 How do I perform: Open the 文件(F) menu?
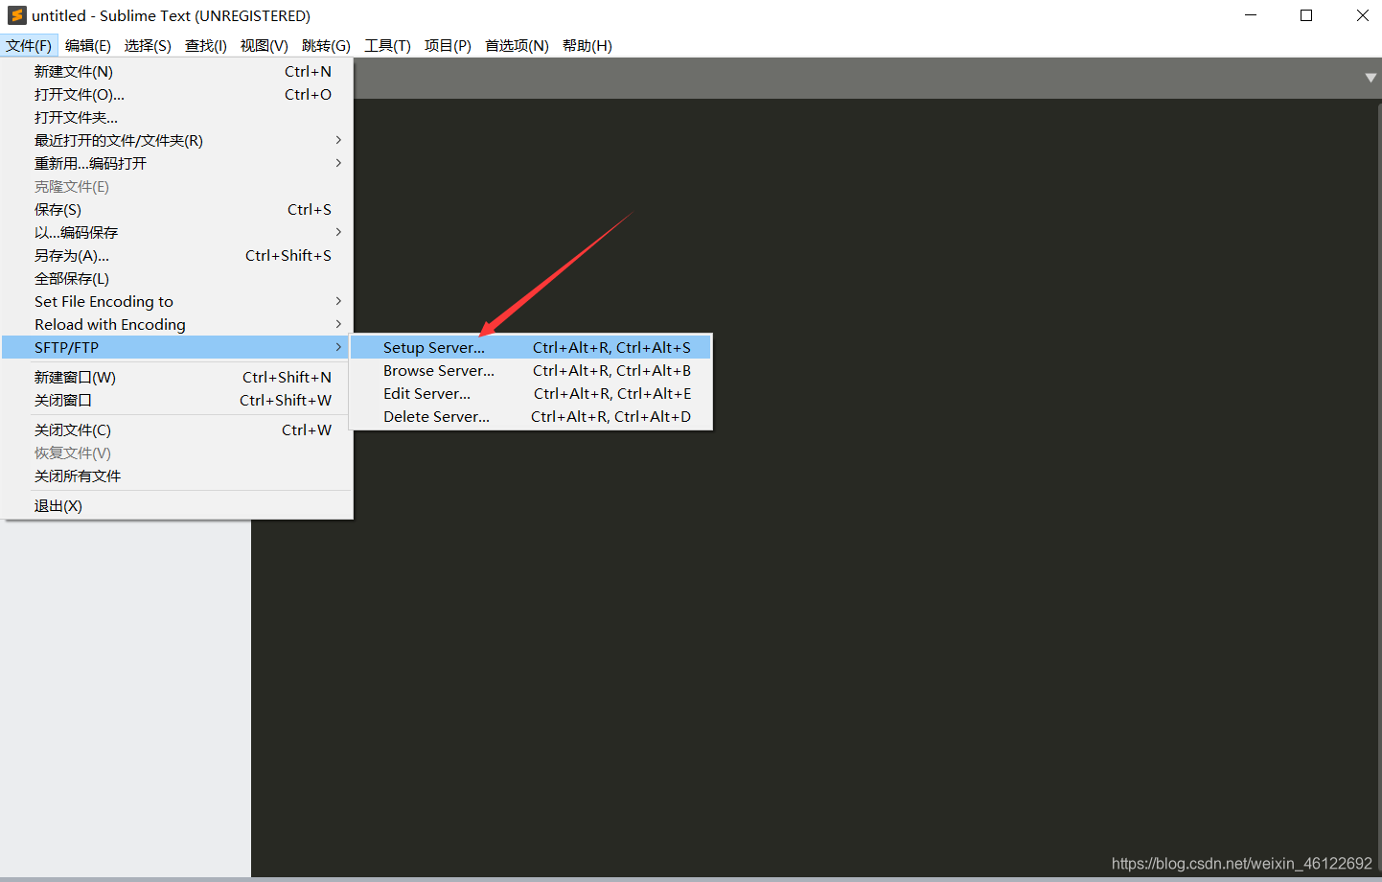point(29,45)
